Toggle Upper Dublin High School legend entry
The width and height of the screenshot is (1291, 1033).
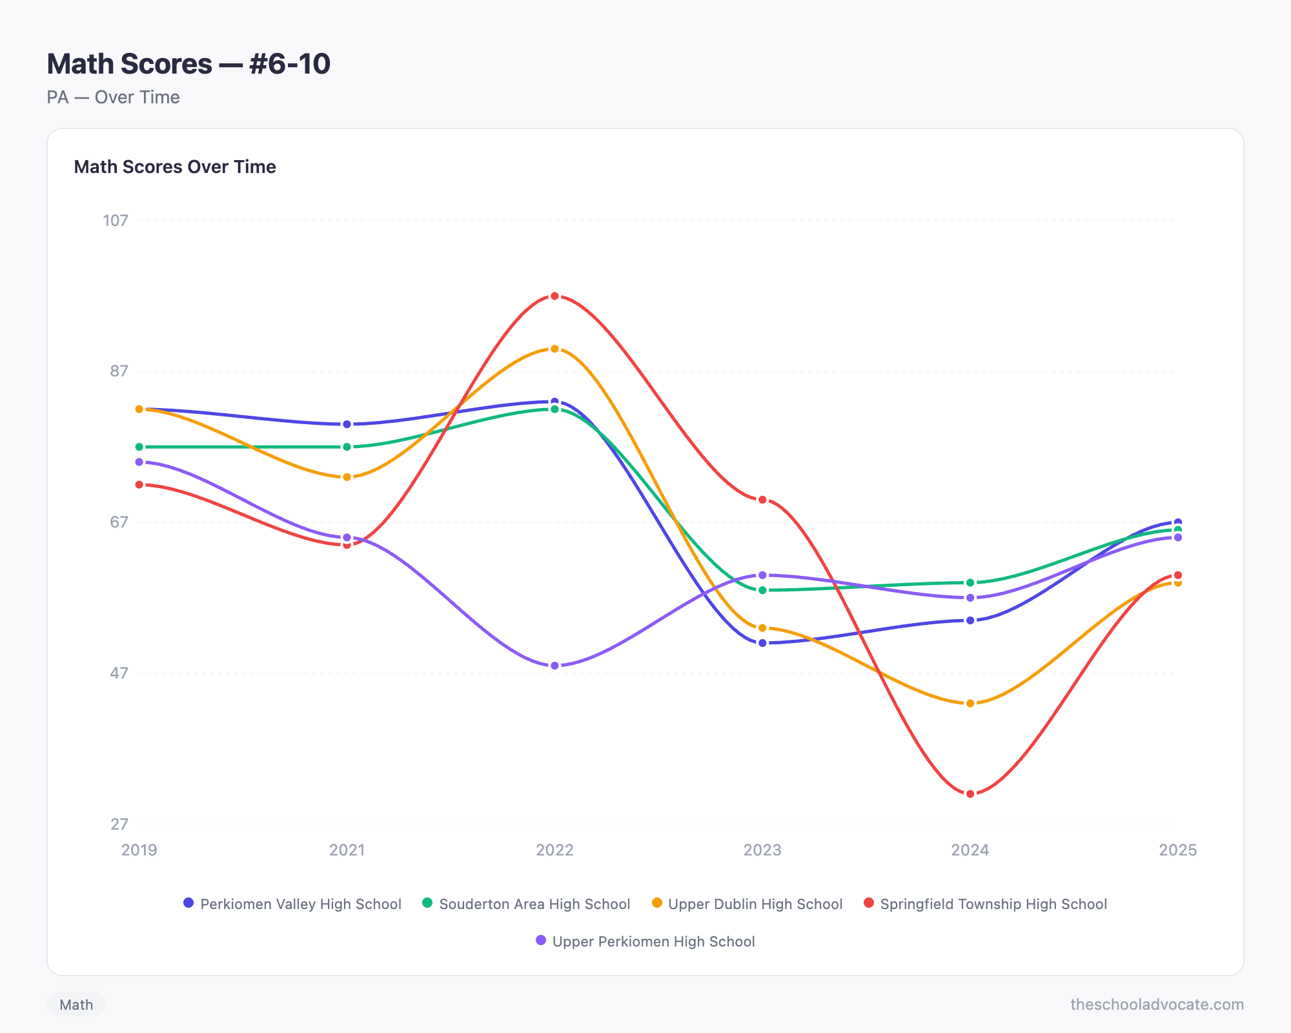tap(747, 904)
